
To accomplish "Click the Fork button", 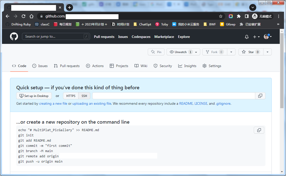I will (x=215, y=52).
